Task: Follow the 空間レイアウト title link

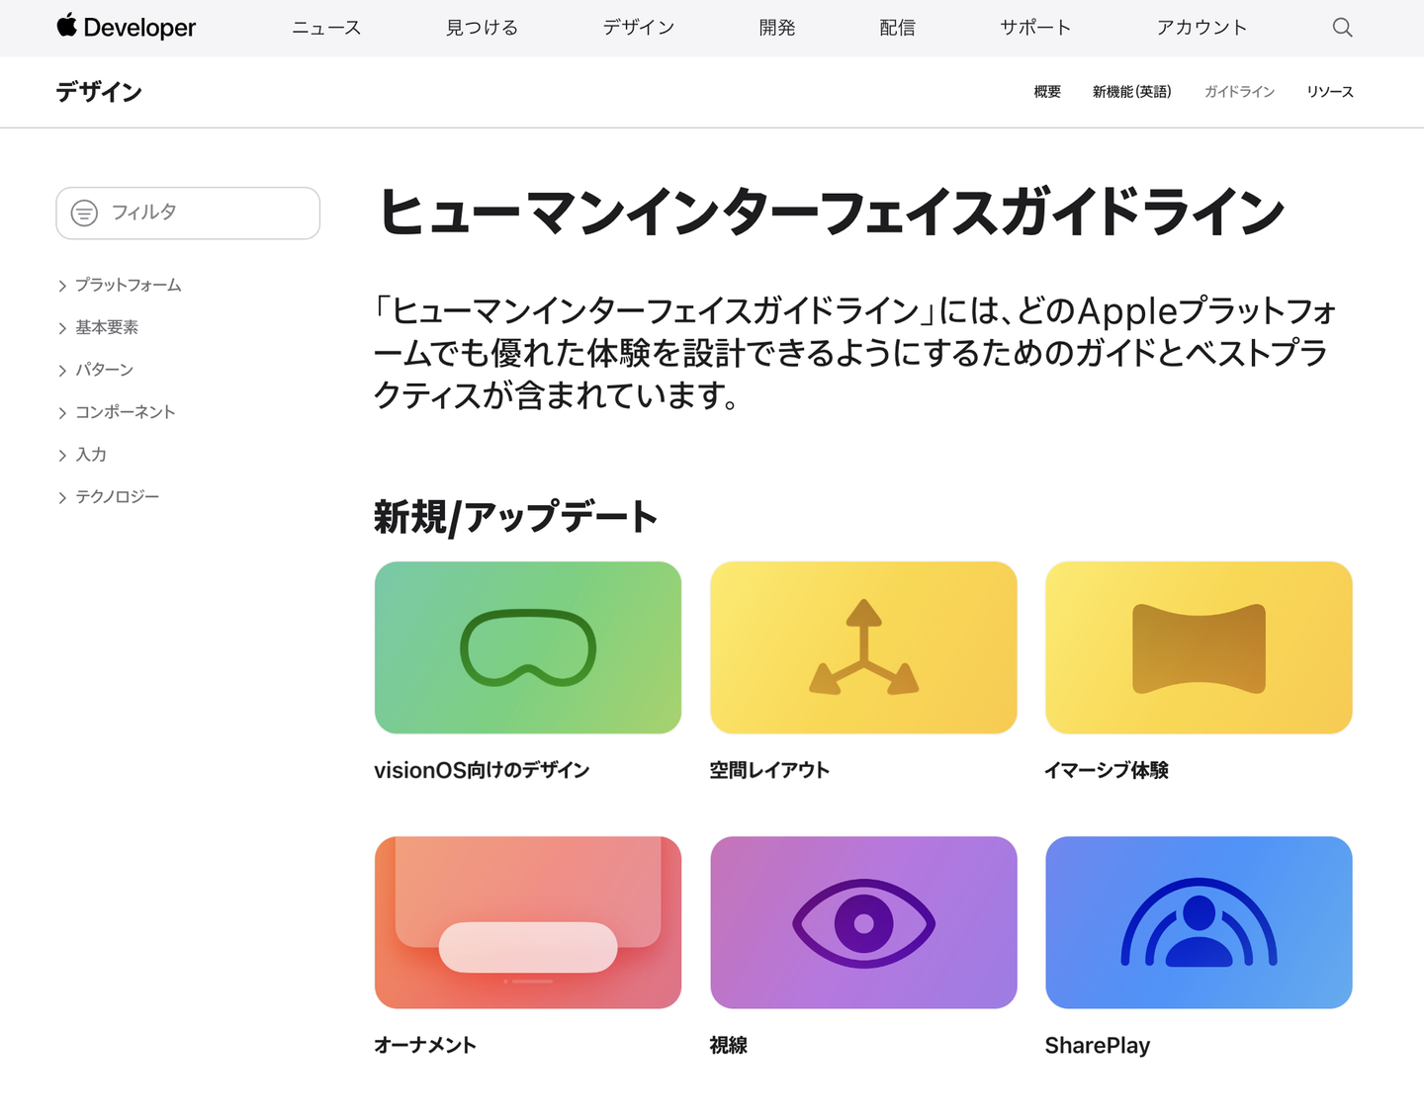Action: click(x=769, y=770)
